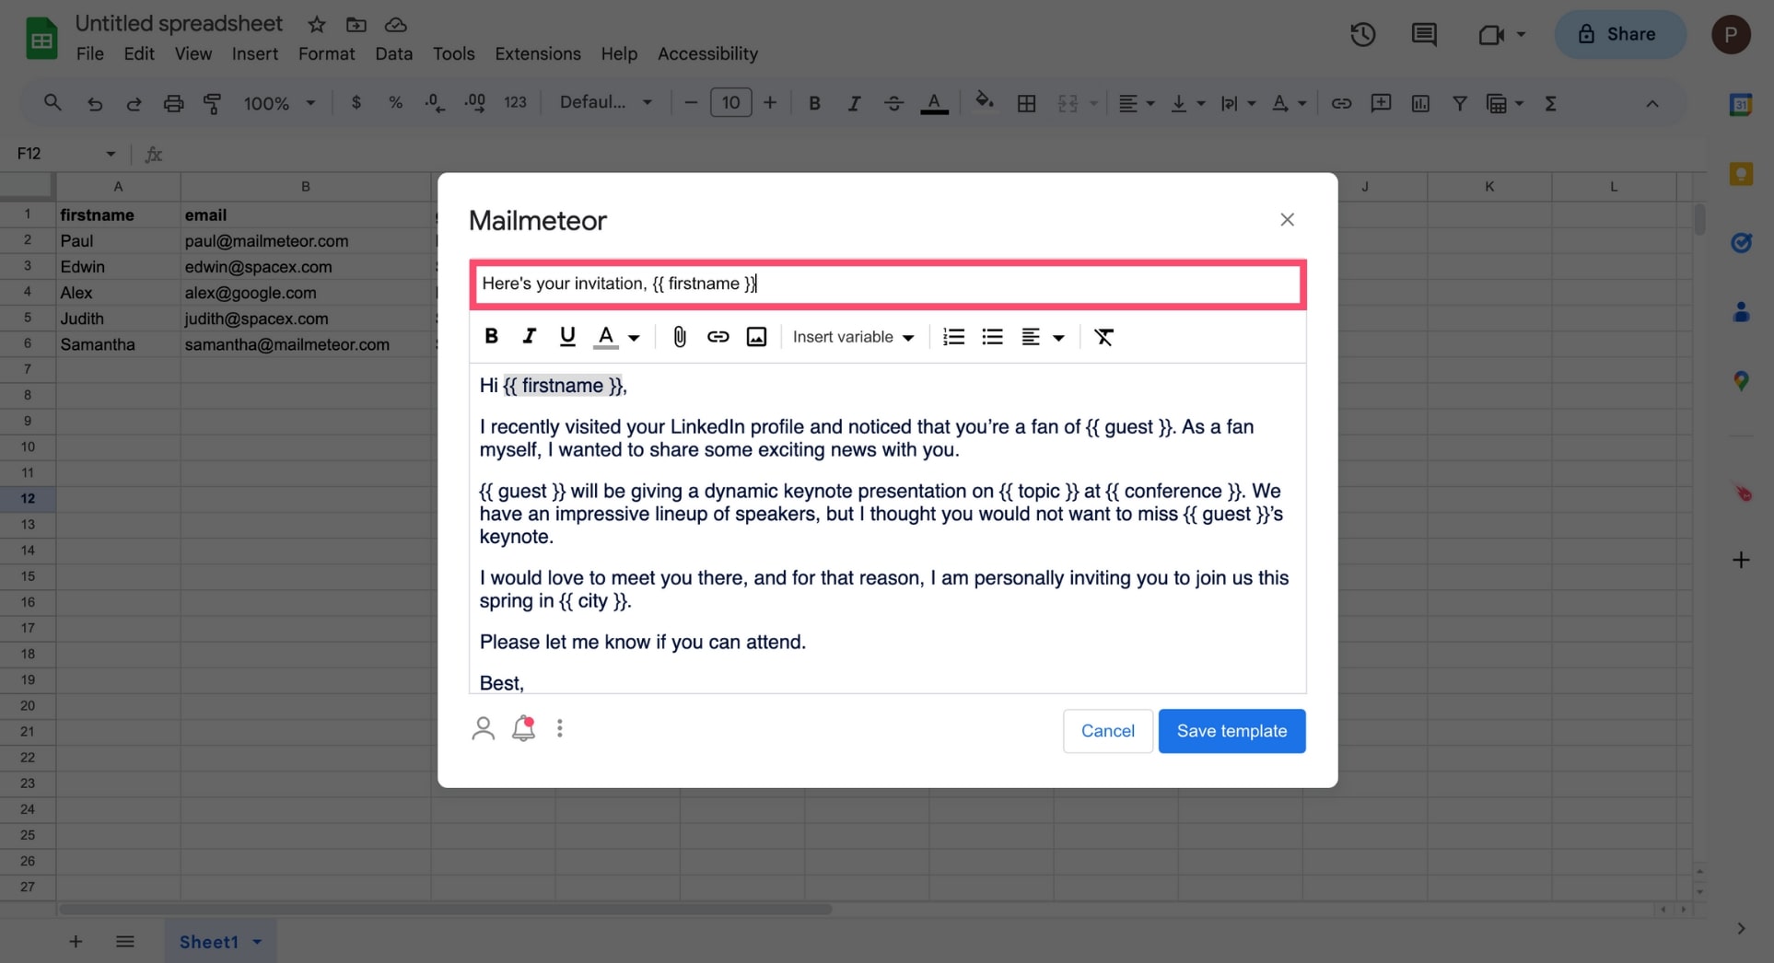Open version history clock icon

pos(1362,34)
